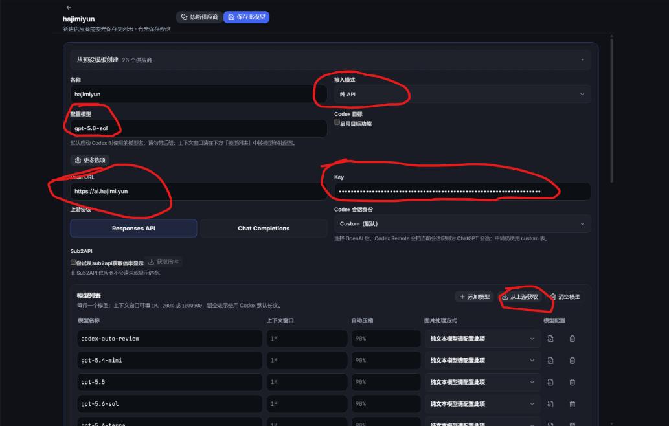669x426 pixels.
Task: Expand the 从预设模板创建 template section
Action: [x=331, y=60]
